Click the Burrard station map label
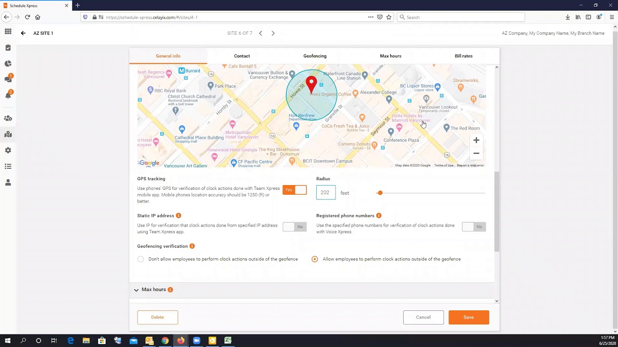The width and height of the screenshot is (618, 347). [x=193, y=71]
